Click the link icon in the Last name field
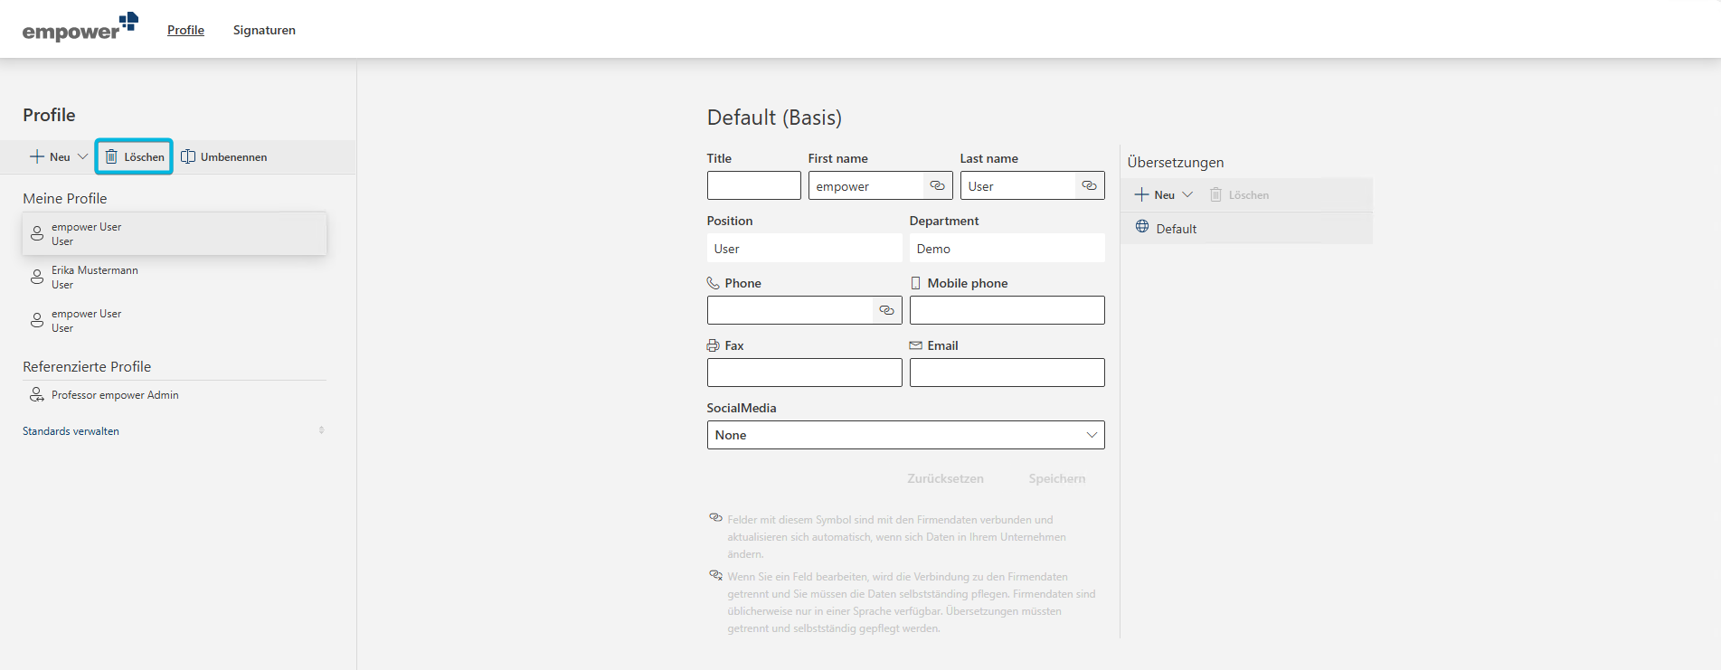This screenshot has width=1721, height=670. 1090,185
